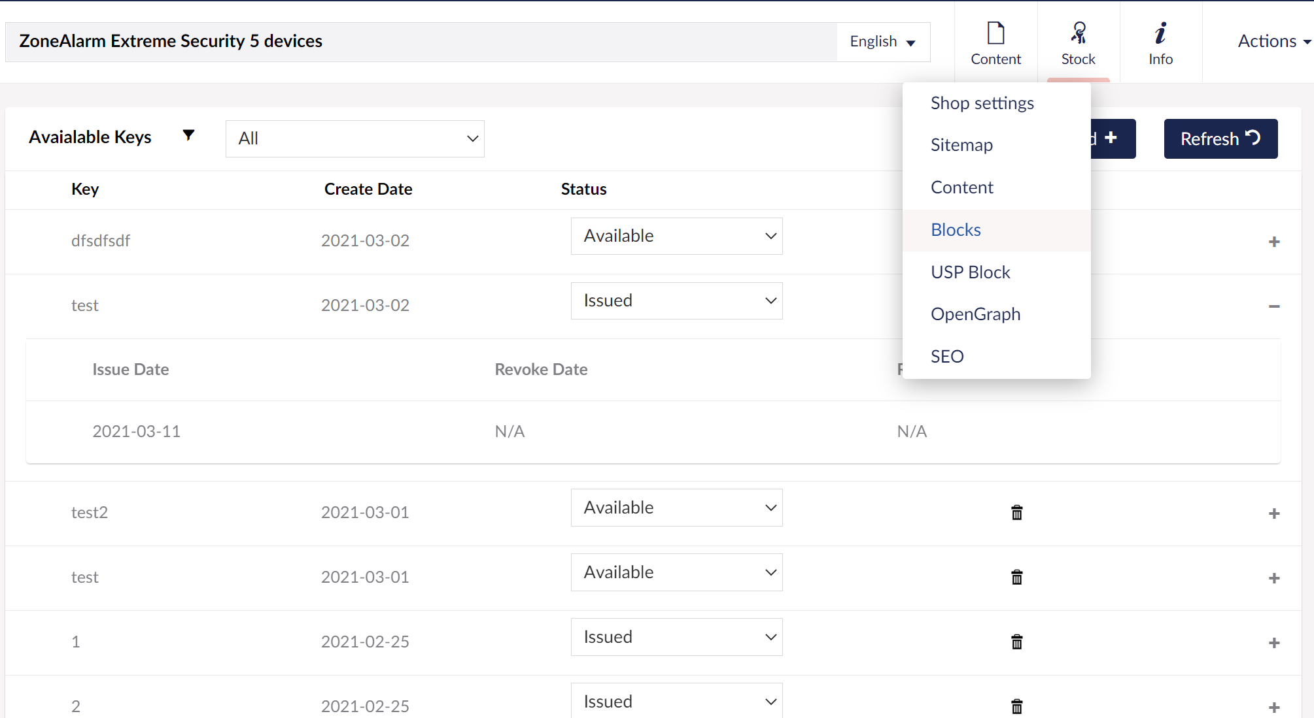The height and width of the screenshot is (718, 1314).
Task: Open the Info icon tab
Action: tap(1160, 43)
